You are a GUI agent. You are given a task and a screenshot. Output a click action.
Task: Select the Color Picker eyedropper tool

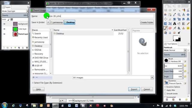coord(175,15)
